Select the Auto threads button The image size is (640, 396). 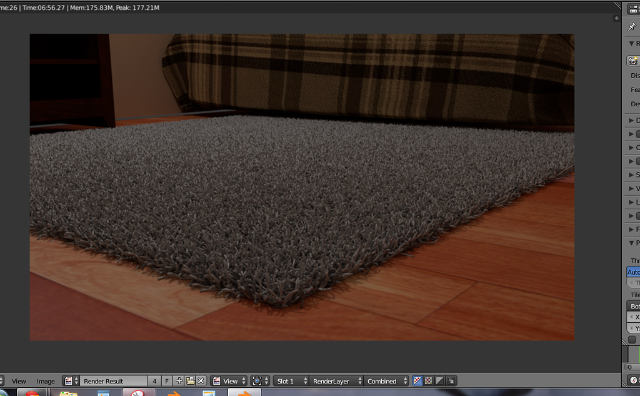(634, 272)
